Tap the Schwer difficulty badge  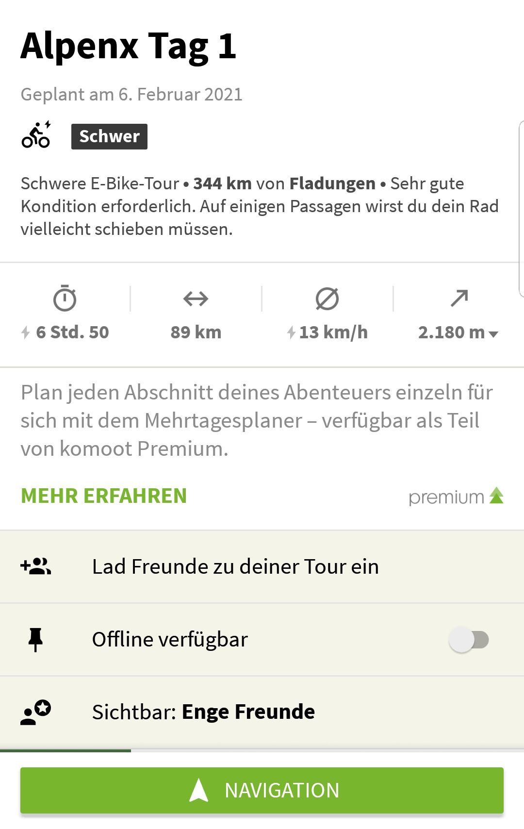(x=109, y=136)
